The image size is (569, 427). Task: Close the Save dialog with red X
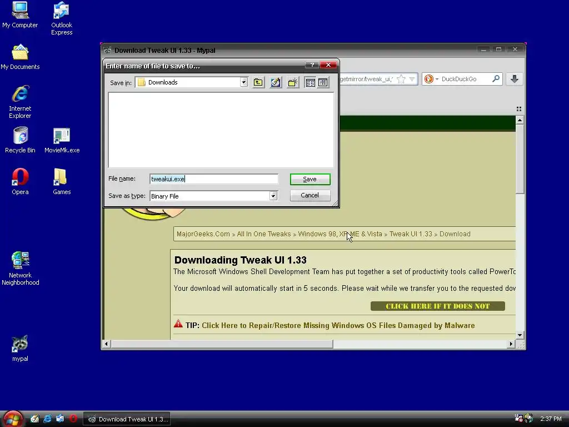328,65
